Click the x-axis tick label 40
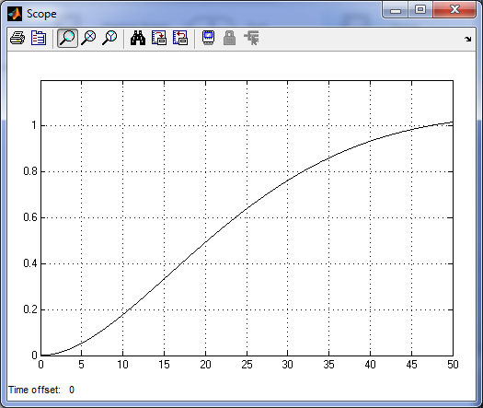483x408 pixels. [370, 365]
